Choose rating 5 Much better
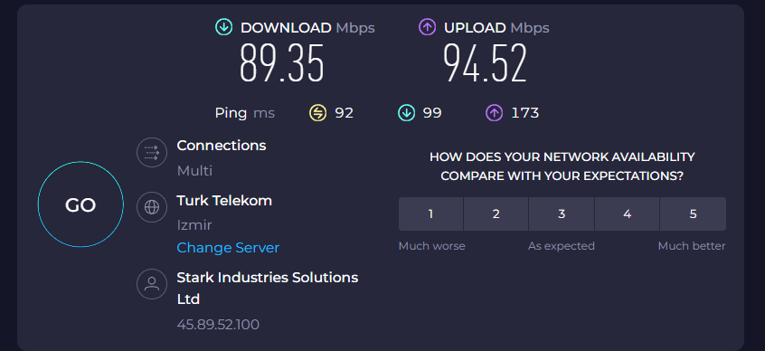The image size is (765, 351). point(693,213)
